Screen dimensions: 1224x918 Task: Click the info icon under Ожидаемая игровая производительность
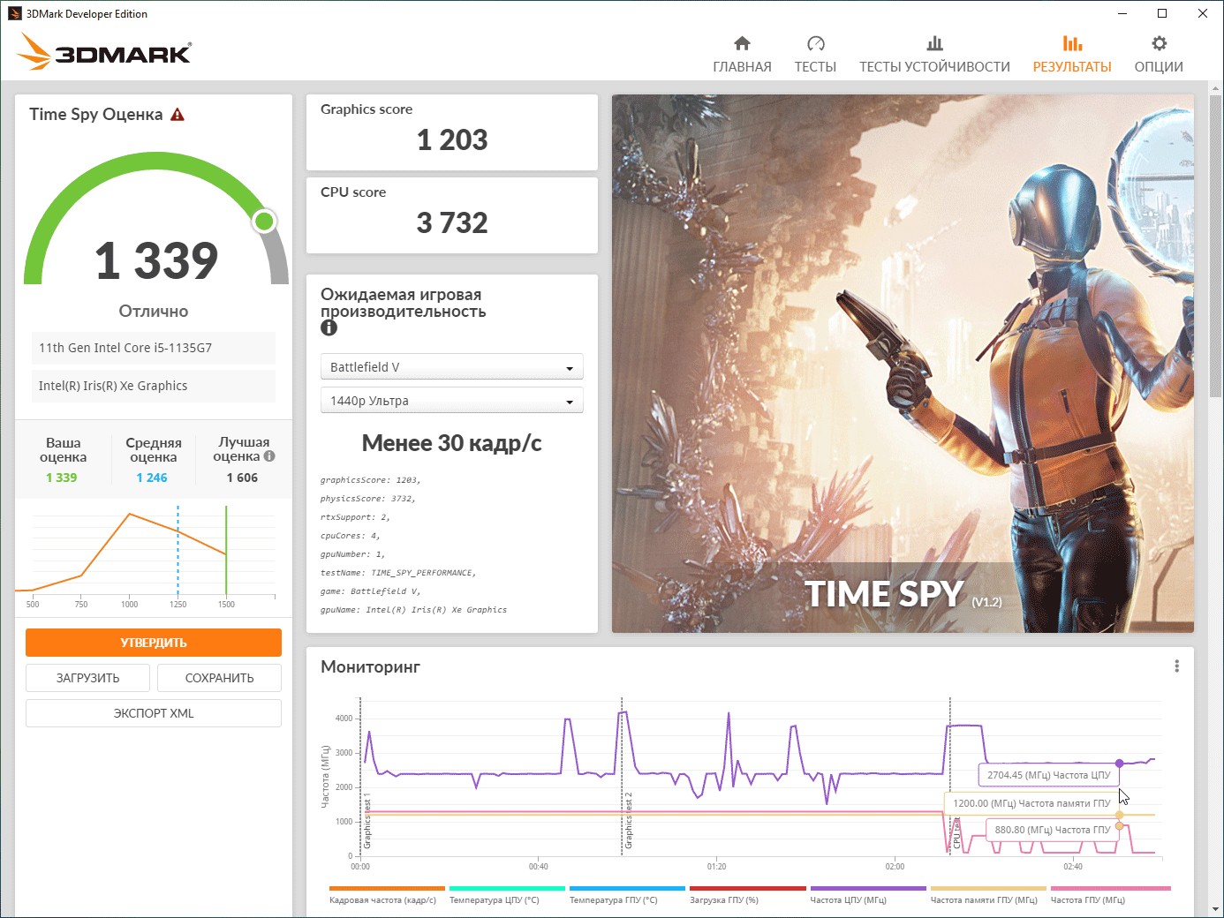point(329,327)
